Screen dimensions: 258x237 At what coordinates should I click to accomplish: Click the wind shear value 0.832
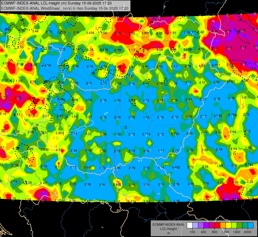click(x=45, y=149)
